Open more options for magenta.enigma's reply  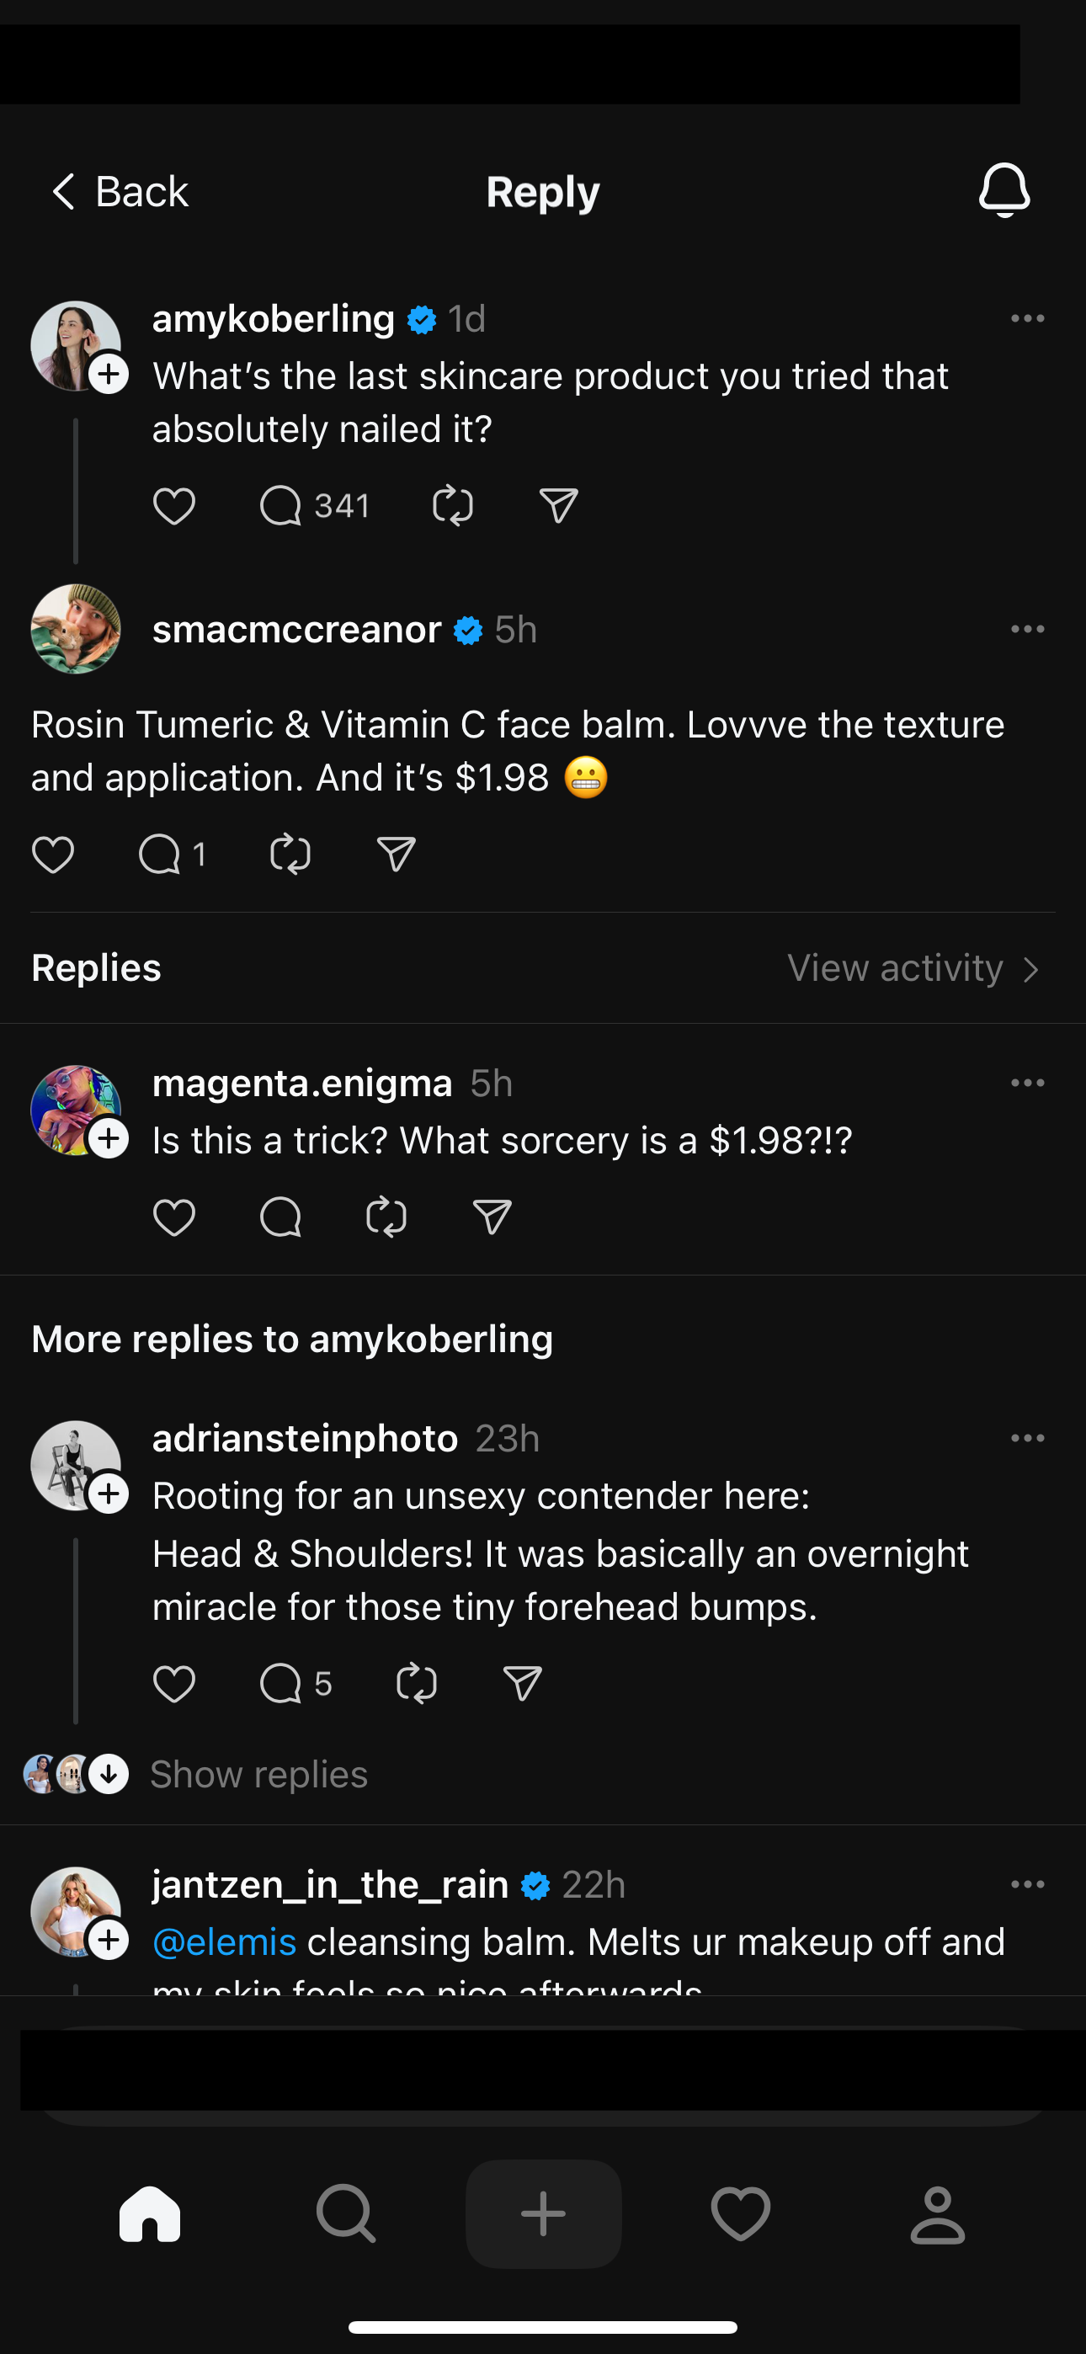point(1028,1083)
